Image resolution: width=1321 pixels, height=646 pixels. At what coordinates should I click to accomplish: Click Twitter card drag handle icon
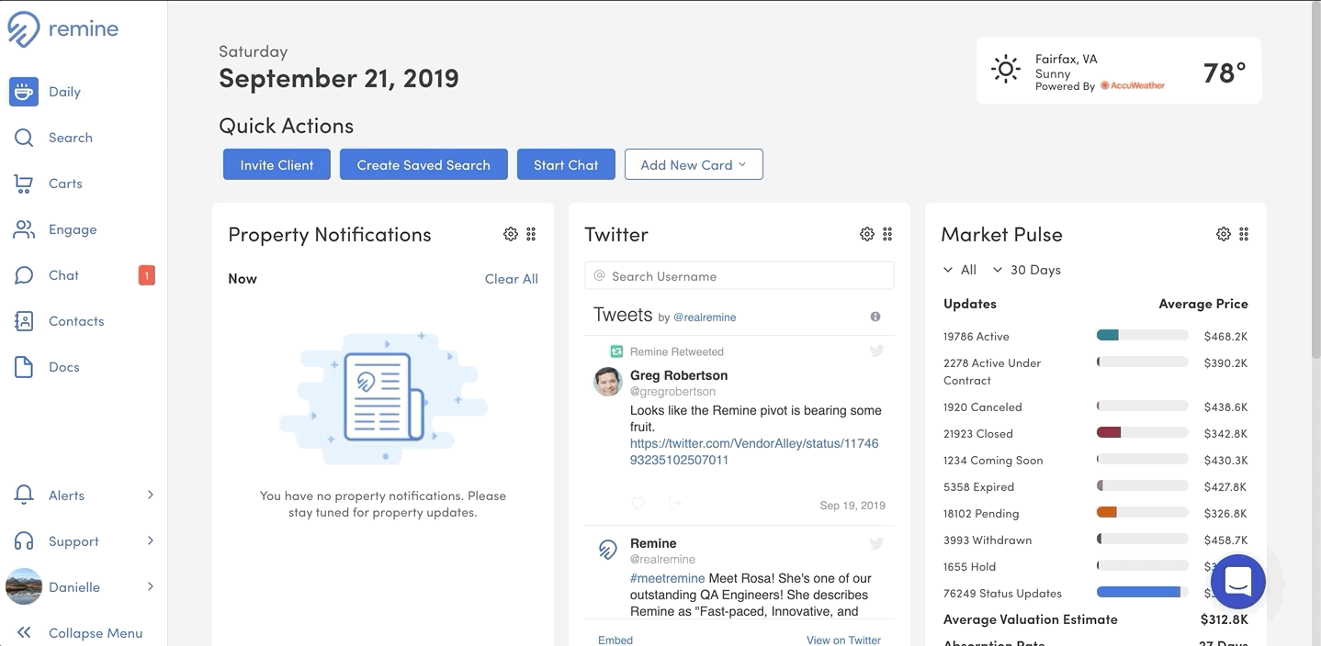tap(887, 234)
